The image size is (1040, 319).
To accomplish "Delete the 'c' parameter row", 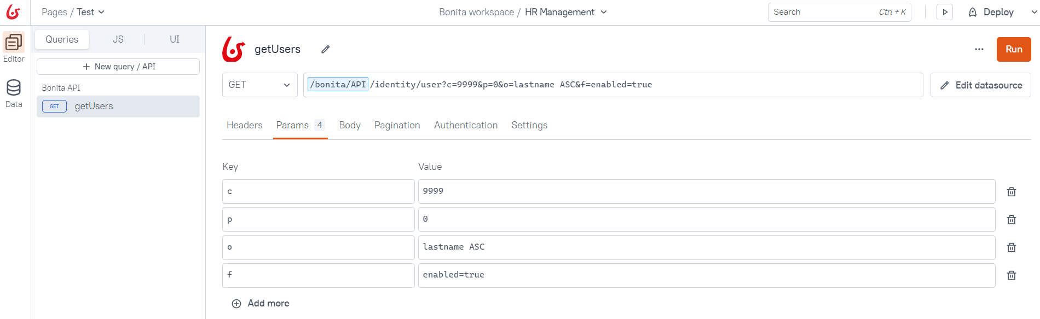I will (1012, 192).
